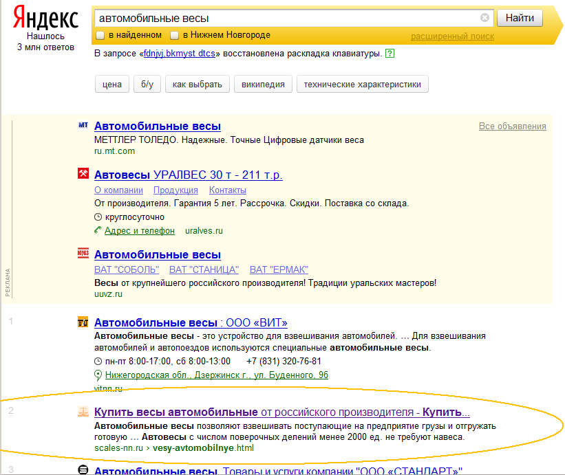Click the favicon beside the ООО «ВИТ» result
Screen dimensions: 565x475
(83, 322)
